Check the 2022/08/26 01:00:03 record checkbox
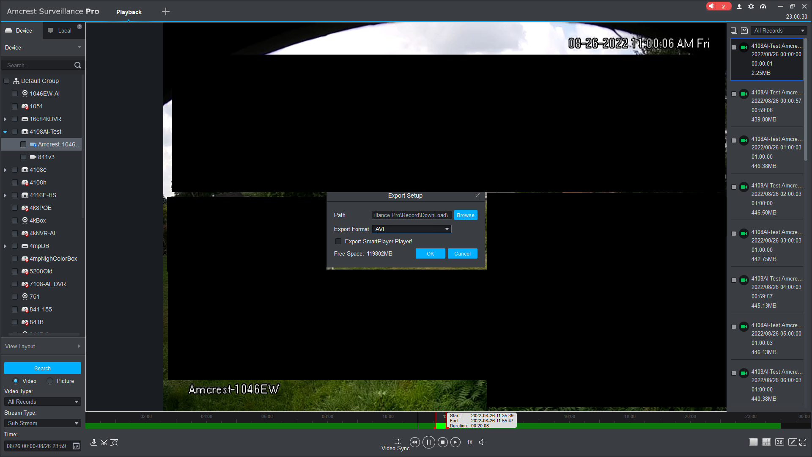Viewport: 812px width, 457px height. (x=734, y=140)
